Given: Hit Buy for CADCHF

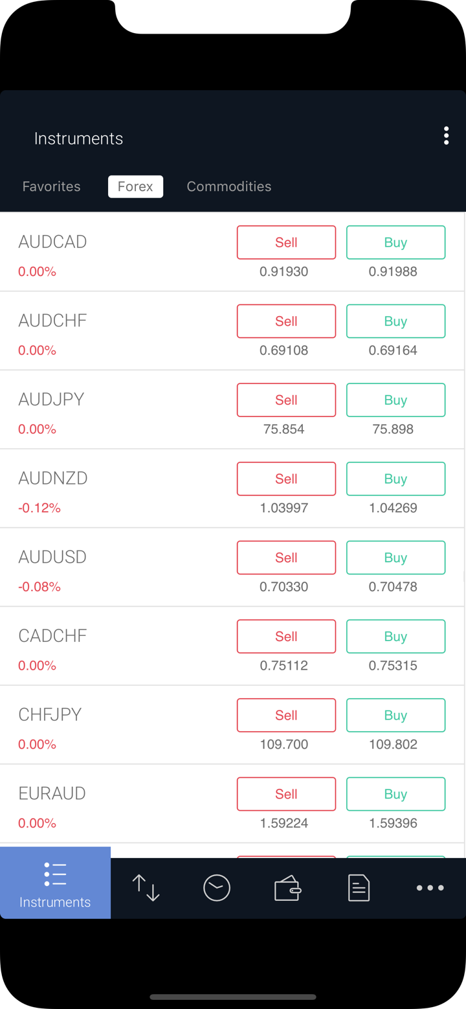Looking at the screenshot, I should [395, 637].
